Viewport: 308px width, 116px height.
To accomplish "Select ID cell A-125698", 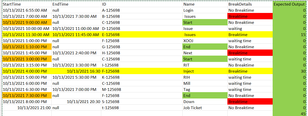I will pyautogui.click(x=142, y=10).
